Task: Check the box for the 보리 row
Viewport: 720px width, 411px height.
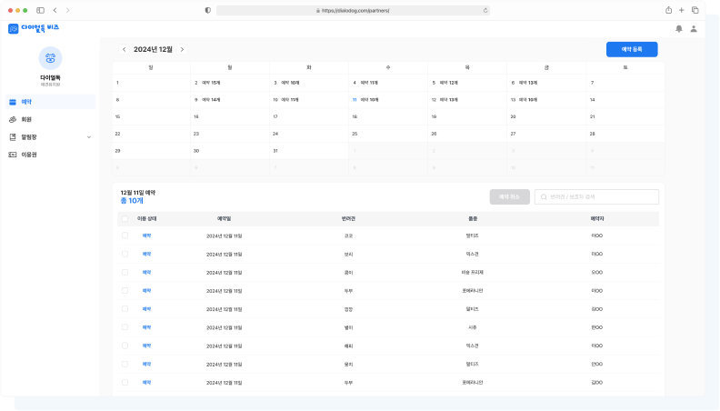Action: [125, 254]
